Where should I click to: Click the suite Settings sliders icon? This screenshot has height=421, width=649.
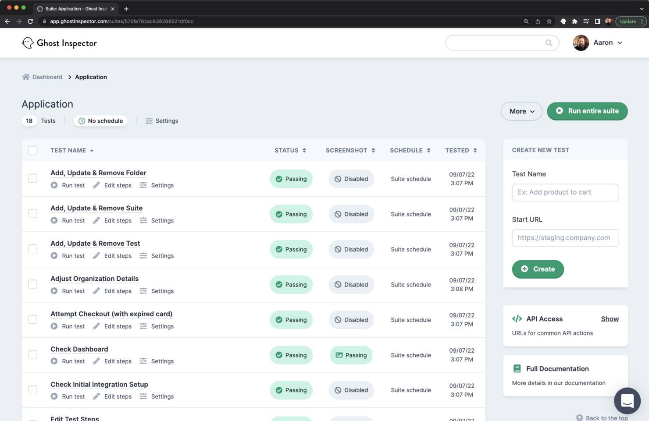click(x=149, y=121)
